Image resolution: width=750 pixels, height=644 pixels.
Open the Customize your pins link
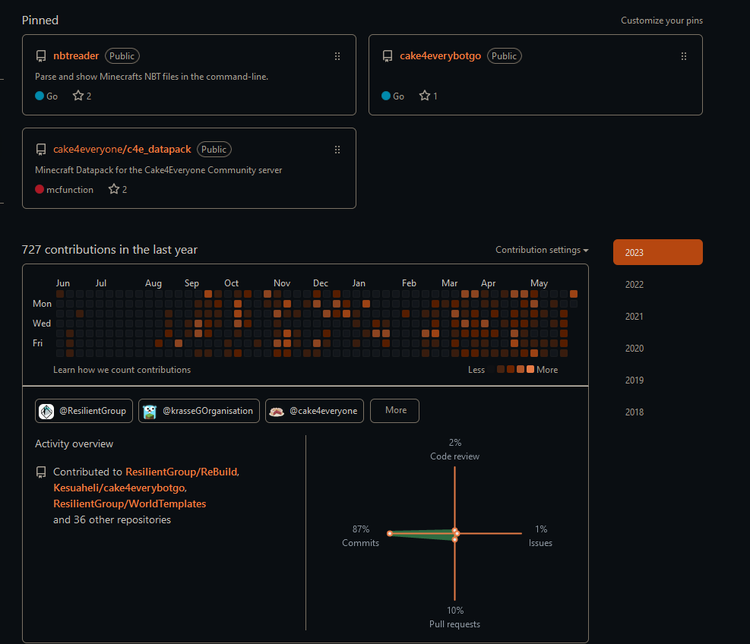[661, 21]
